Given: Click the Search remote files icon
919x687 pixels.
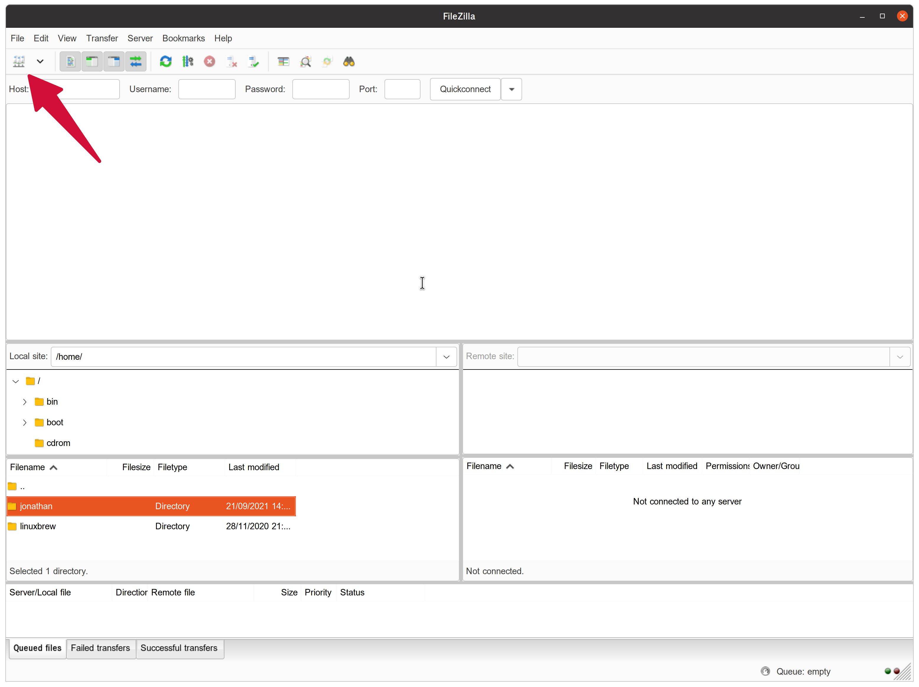Looking at the screenshot, I should [348, 61].
